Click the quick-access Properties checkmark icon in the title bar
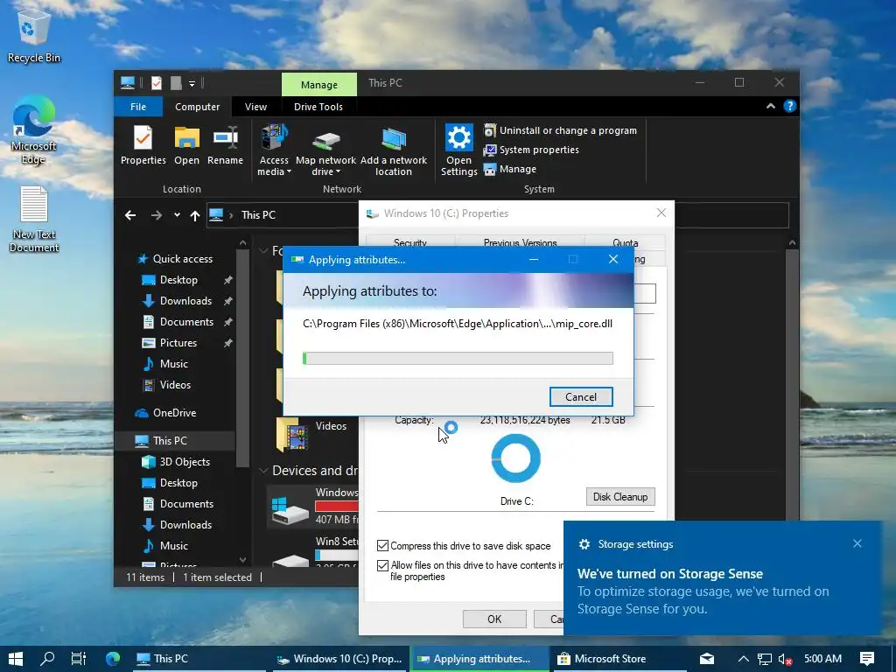Screen dimensions: 896x672 coord(156,83)
